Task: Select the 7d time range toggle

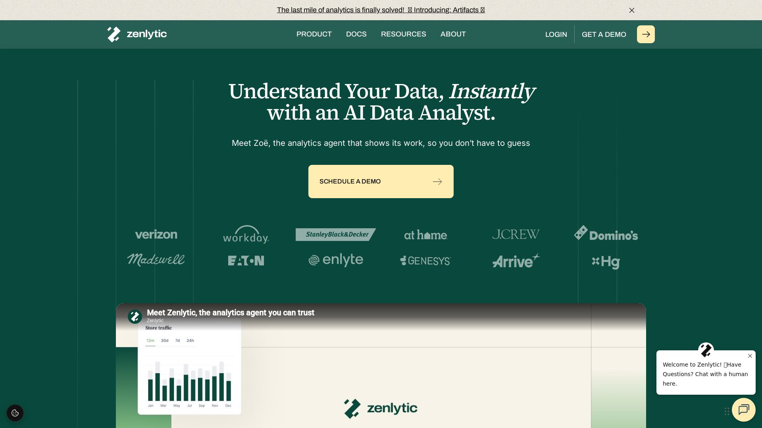Action: tap(177, 340)
